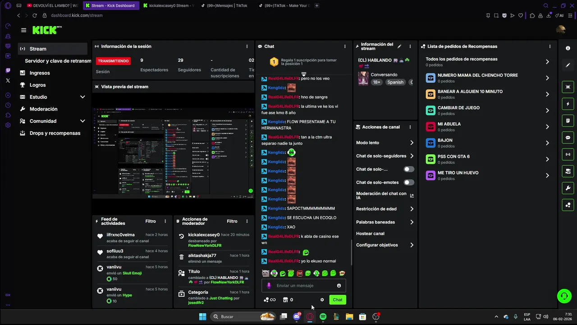The height and width of the screenshot is (325, 577).
Task: Expand the Comunidad sidebar section
Action: (x=82, y=121)
